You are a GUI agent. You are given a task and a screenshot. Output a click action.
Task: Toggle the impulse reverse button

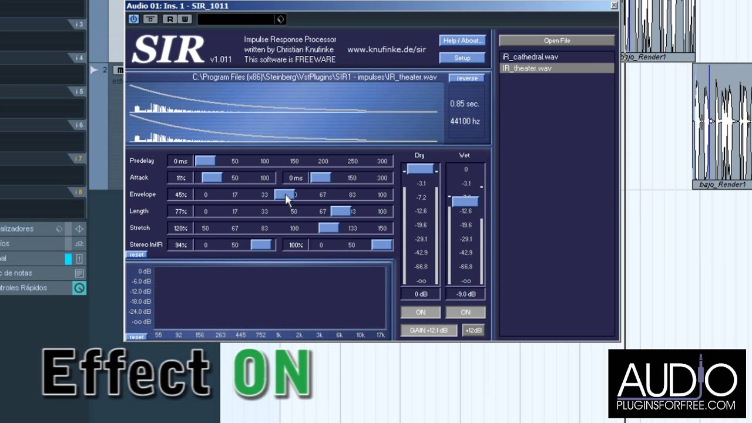pos(467,78)
